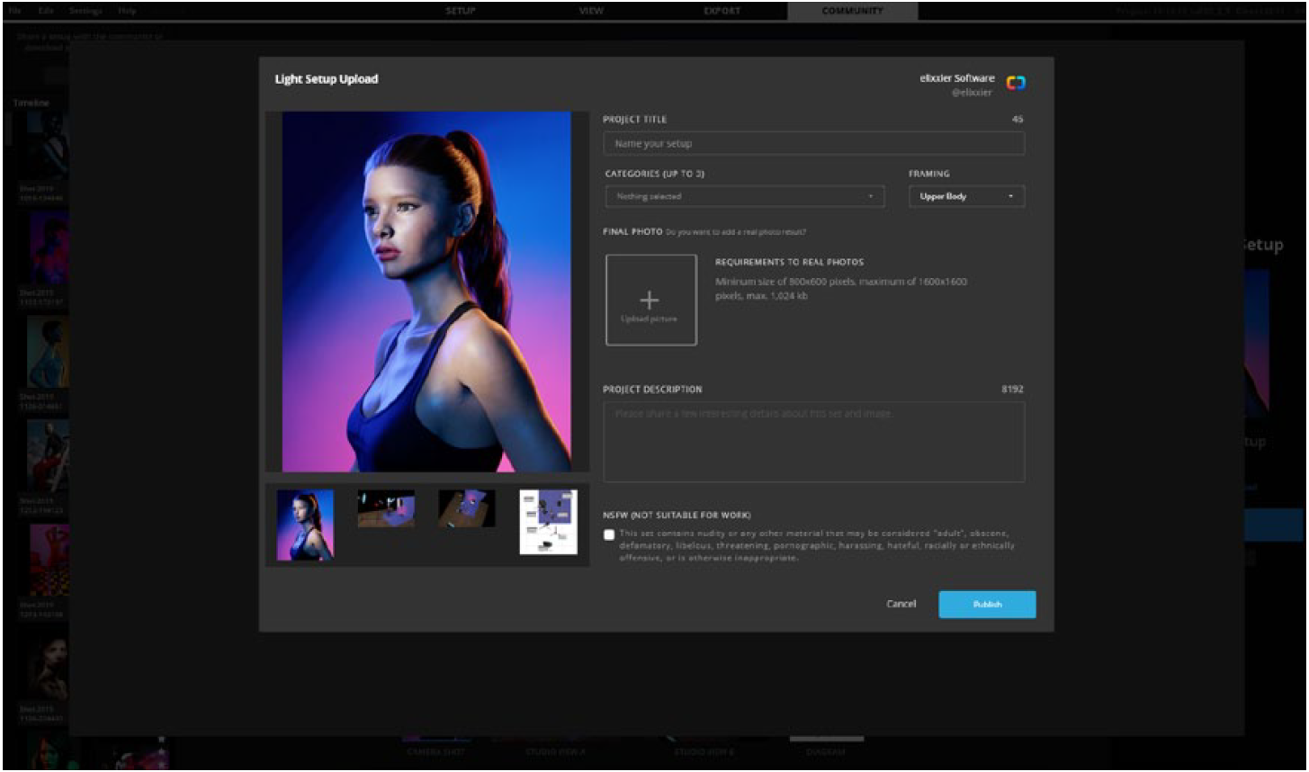Click the Project Title input field
The height and width of the screenshot is (772, 1309).
[813, 144]
